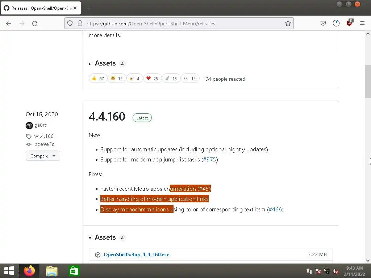Image resolution: width=371 pixels, height=278 pixels.
Task: Open the Compare dropdown
Action: [43, 156]
